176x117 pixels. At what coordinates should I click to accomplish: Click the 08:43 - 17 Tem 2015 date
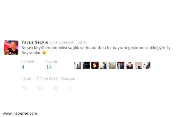(39, 79)
